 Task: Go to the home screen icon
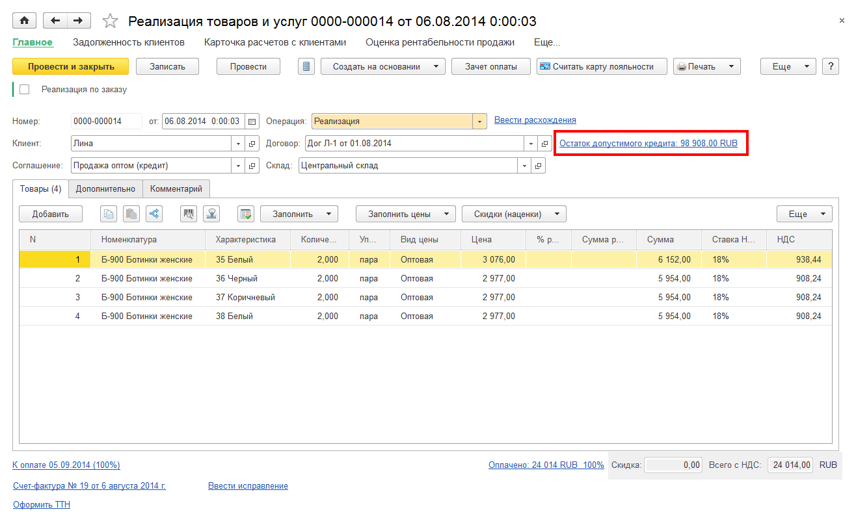coord(24,21)
